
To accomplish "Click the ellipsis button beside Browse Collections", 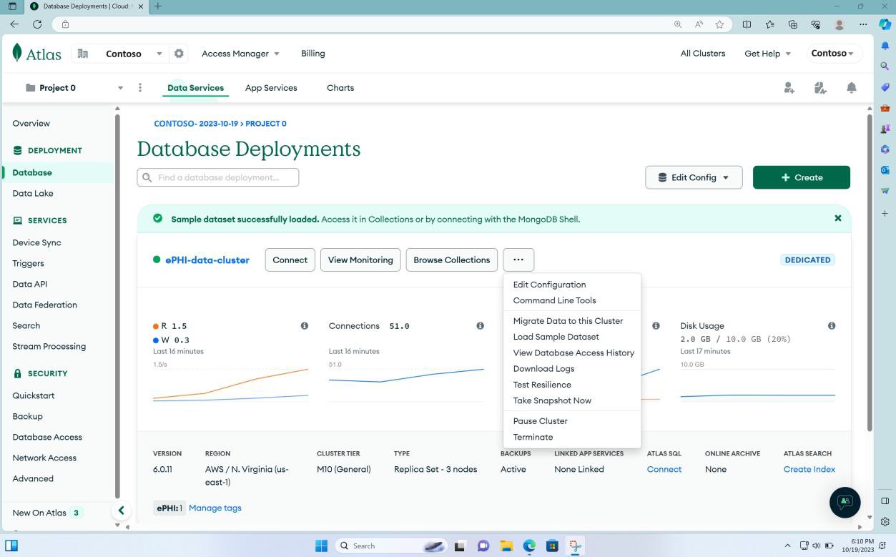I will 518,260.
